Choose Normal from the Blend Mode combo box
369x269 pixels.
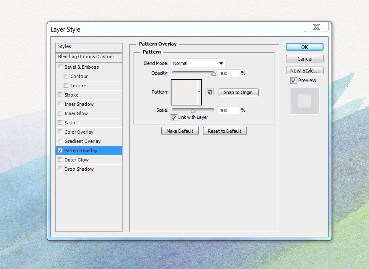click(x=198, y=63)
